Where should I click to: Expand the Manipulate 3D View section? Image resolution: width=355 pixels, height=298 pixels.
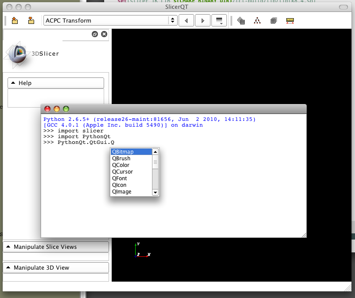pos(56,267)
